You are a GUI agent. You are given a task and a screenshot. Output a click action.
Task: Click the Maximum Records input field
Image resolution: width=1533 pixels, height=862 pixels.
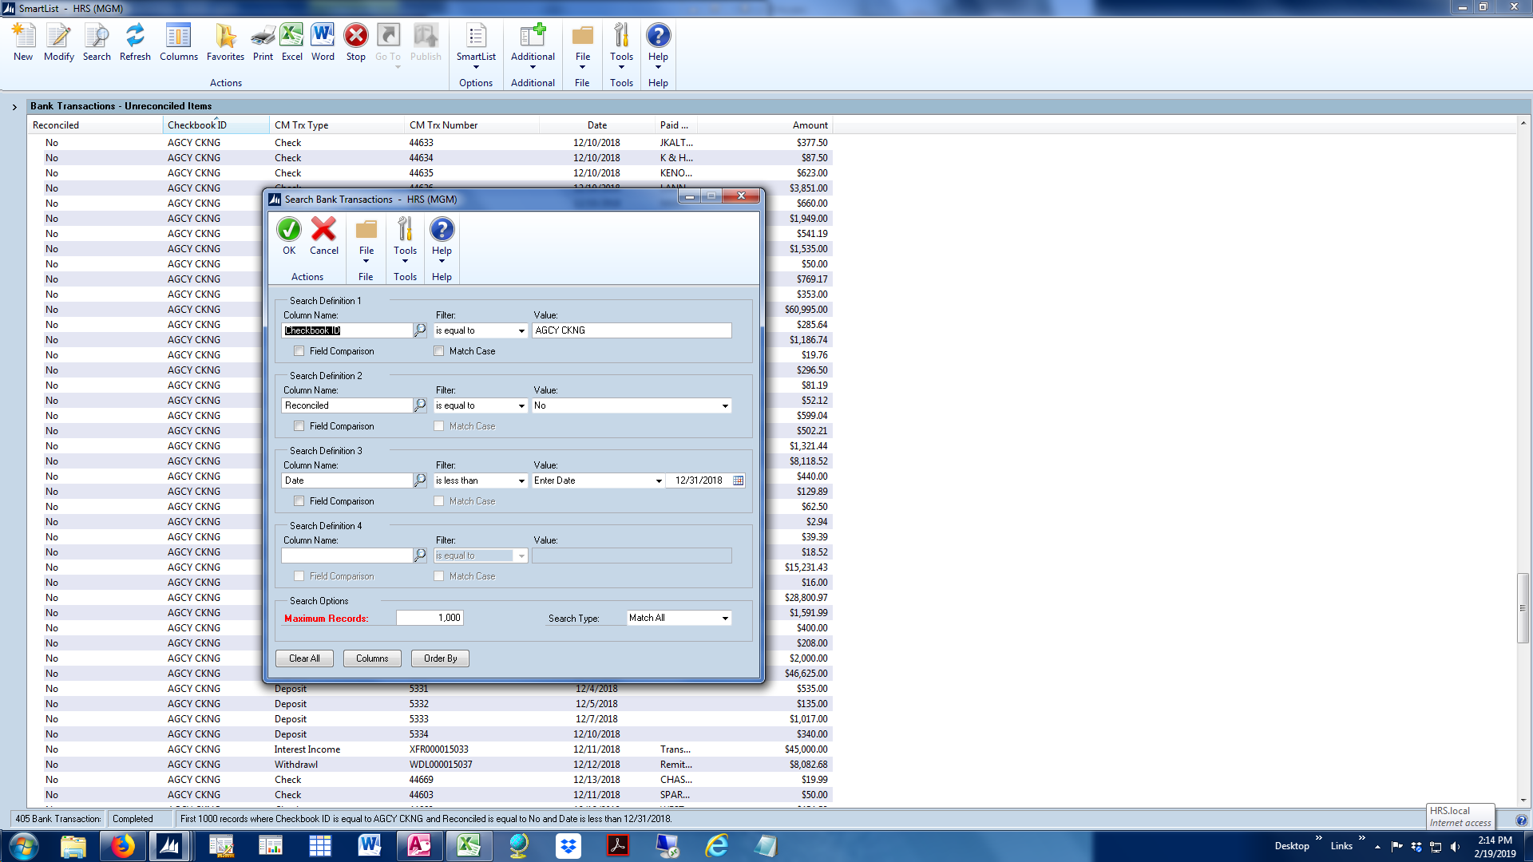point(430,618)
